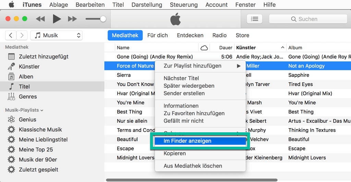
Task: Open the Steuerung menu
Action: (x=184, y=4)
